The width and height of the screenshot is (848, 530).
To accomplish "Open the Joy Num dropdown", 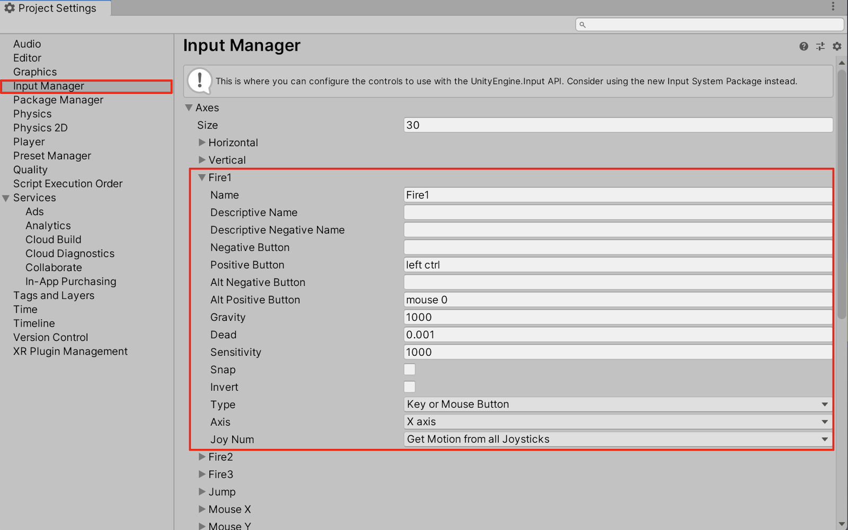I will 617,439.
